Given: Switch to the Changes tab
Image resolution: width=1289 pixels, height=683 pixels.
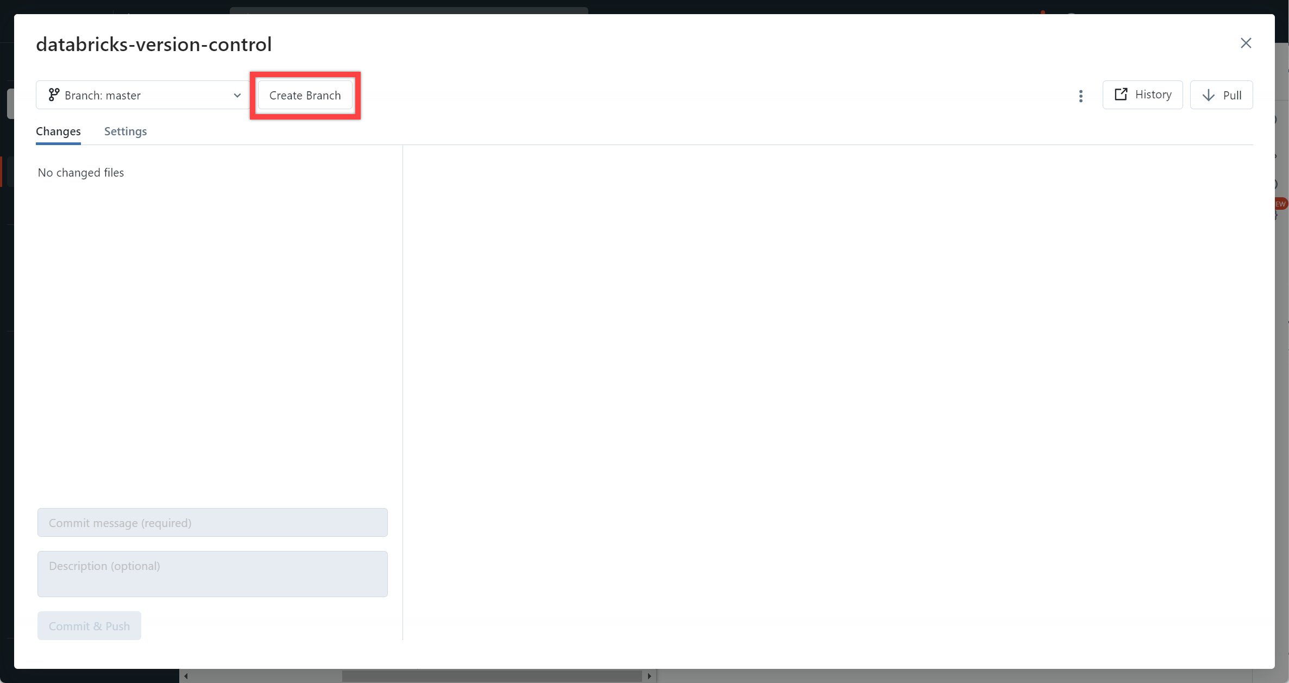Looking at the screenshot, I should (x=58, y=131).
